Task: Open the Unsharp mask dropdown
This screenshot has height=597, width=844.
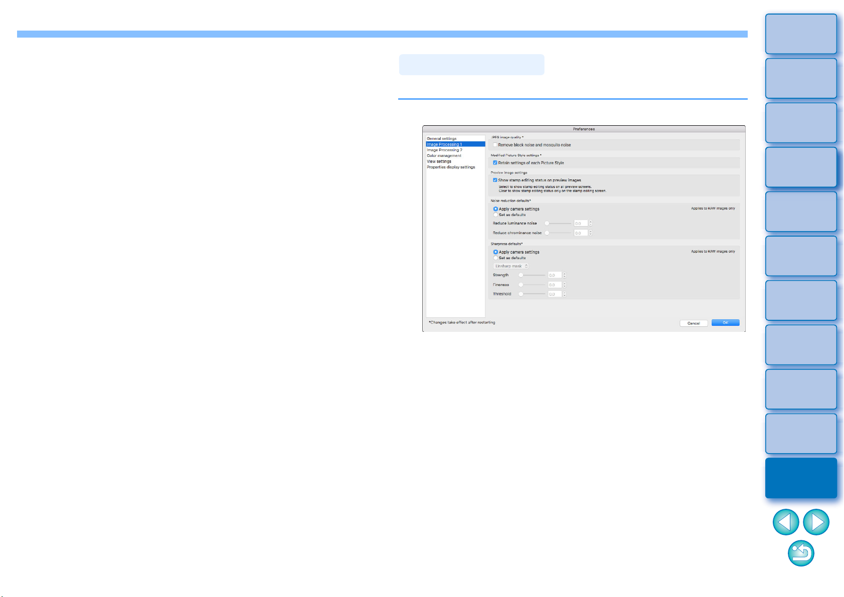Action: coord(511,266)
